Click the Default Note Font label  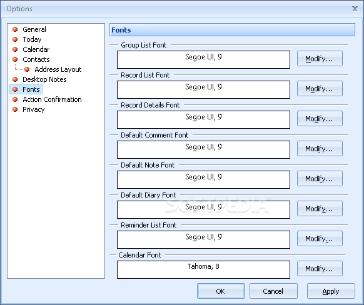pyautogui.click(x=148, y=165)
